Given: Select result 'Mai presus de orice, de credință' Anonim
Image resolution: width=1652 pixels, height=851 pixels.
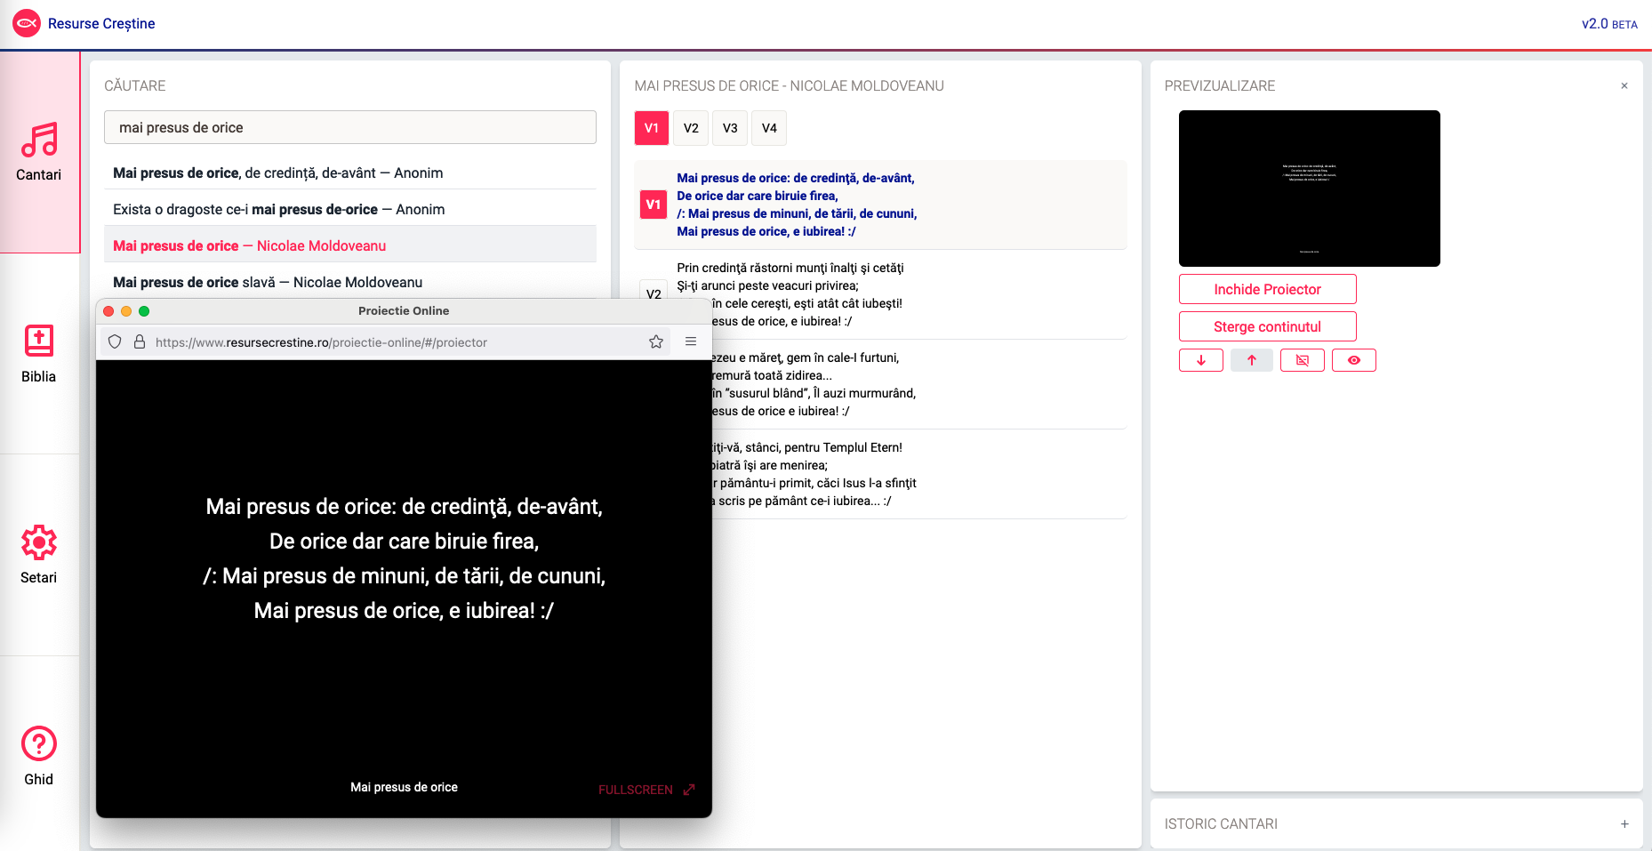Looking at the screenshot, I should [350, 173].
